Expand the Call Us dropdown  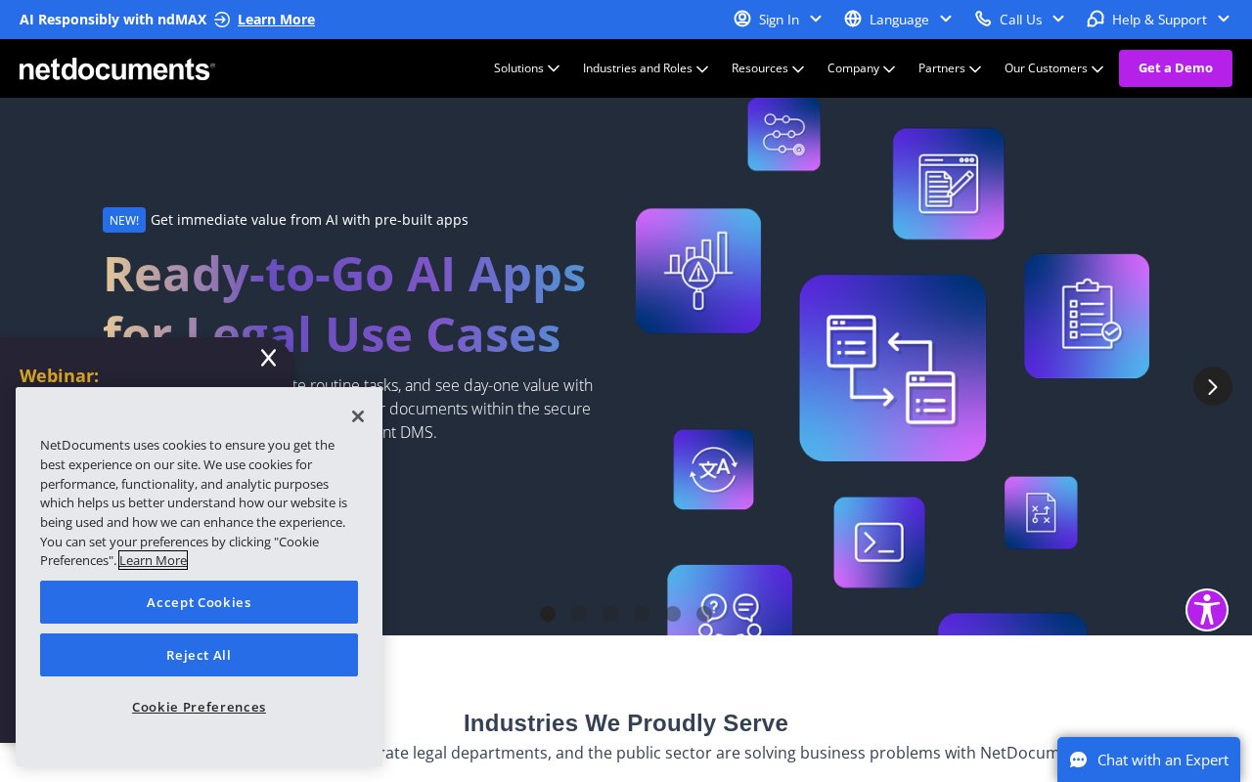click(1058, 19)
